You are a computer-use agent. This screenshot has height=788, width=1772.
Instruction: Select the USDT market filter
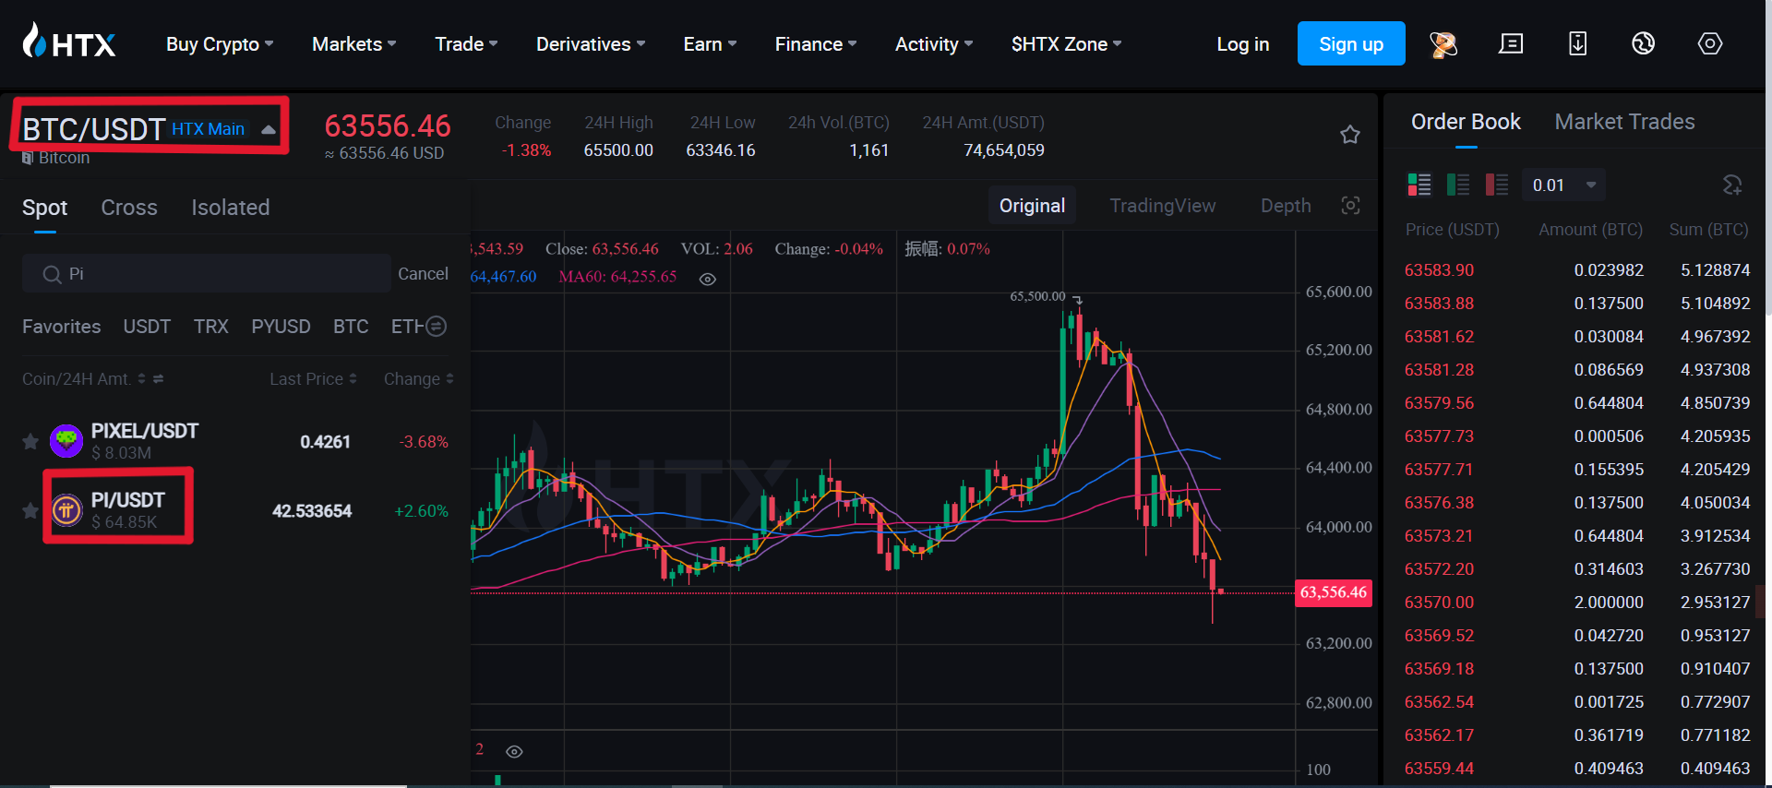pyautogui.click(x=147, y=327)
